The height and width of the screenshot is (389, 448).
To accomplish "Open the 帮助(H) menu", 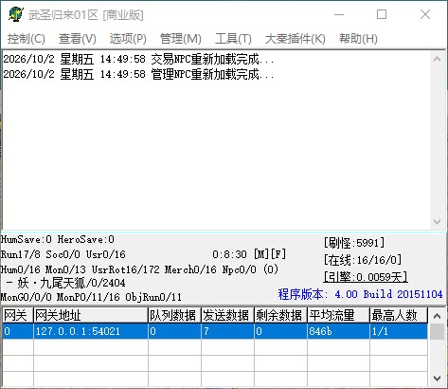I will click(x=358, y=39).
